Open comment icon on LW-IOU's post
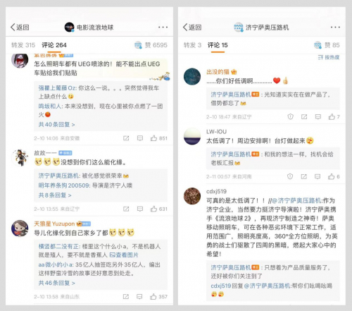 click(318, 176)
